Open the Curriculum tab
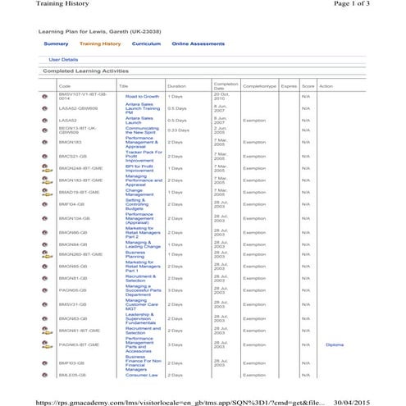406x406 pixels. (x=146, y=43)
